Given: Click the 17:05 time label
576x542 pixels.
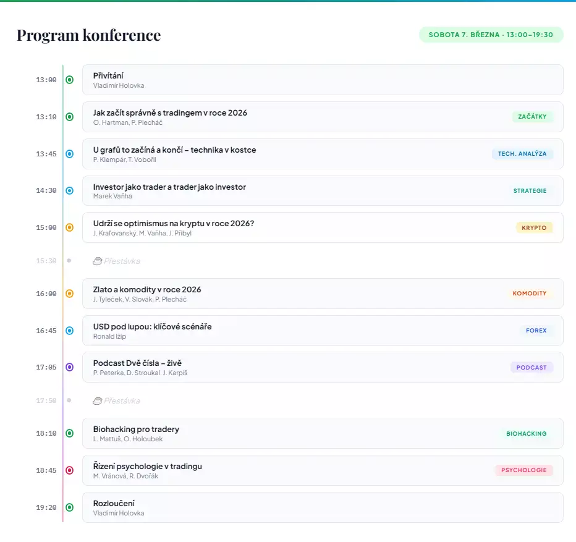Looking at the screenshot, I should click(46, 367).
